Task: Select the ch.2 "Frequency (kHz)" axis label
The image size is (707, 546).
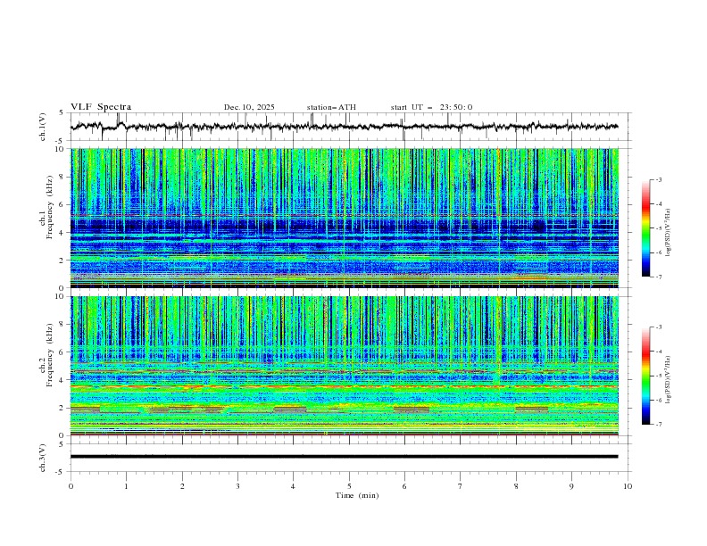Action: tap(50, 354)
